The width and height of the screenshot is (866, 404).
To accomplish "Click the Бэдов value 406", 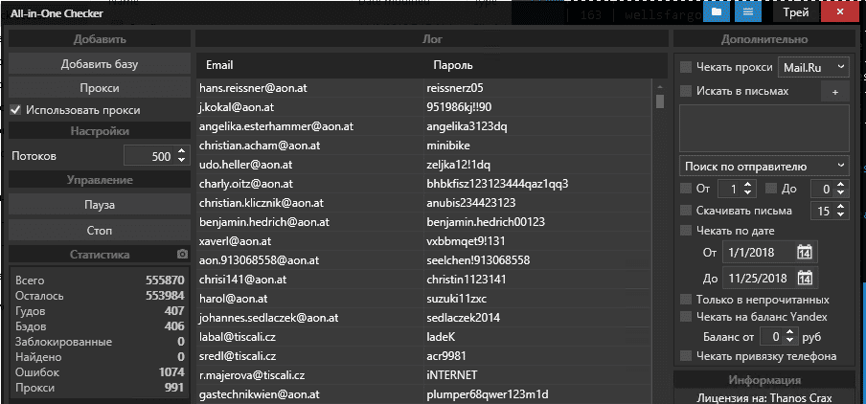I will 174,326.
